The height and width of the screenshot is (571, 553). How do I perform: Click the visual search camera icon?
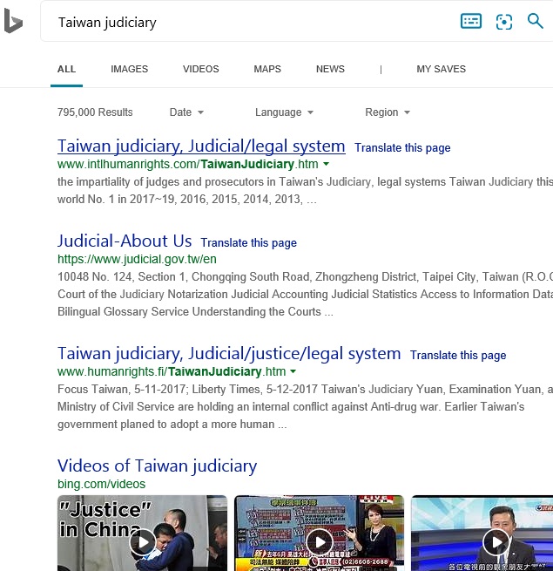504,22
